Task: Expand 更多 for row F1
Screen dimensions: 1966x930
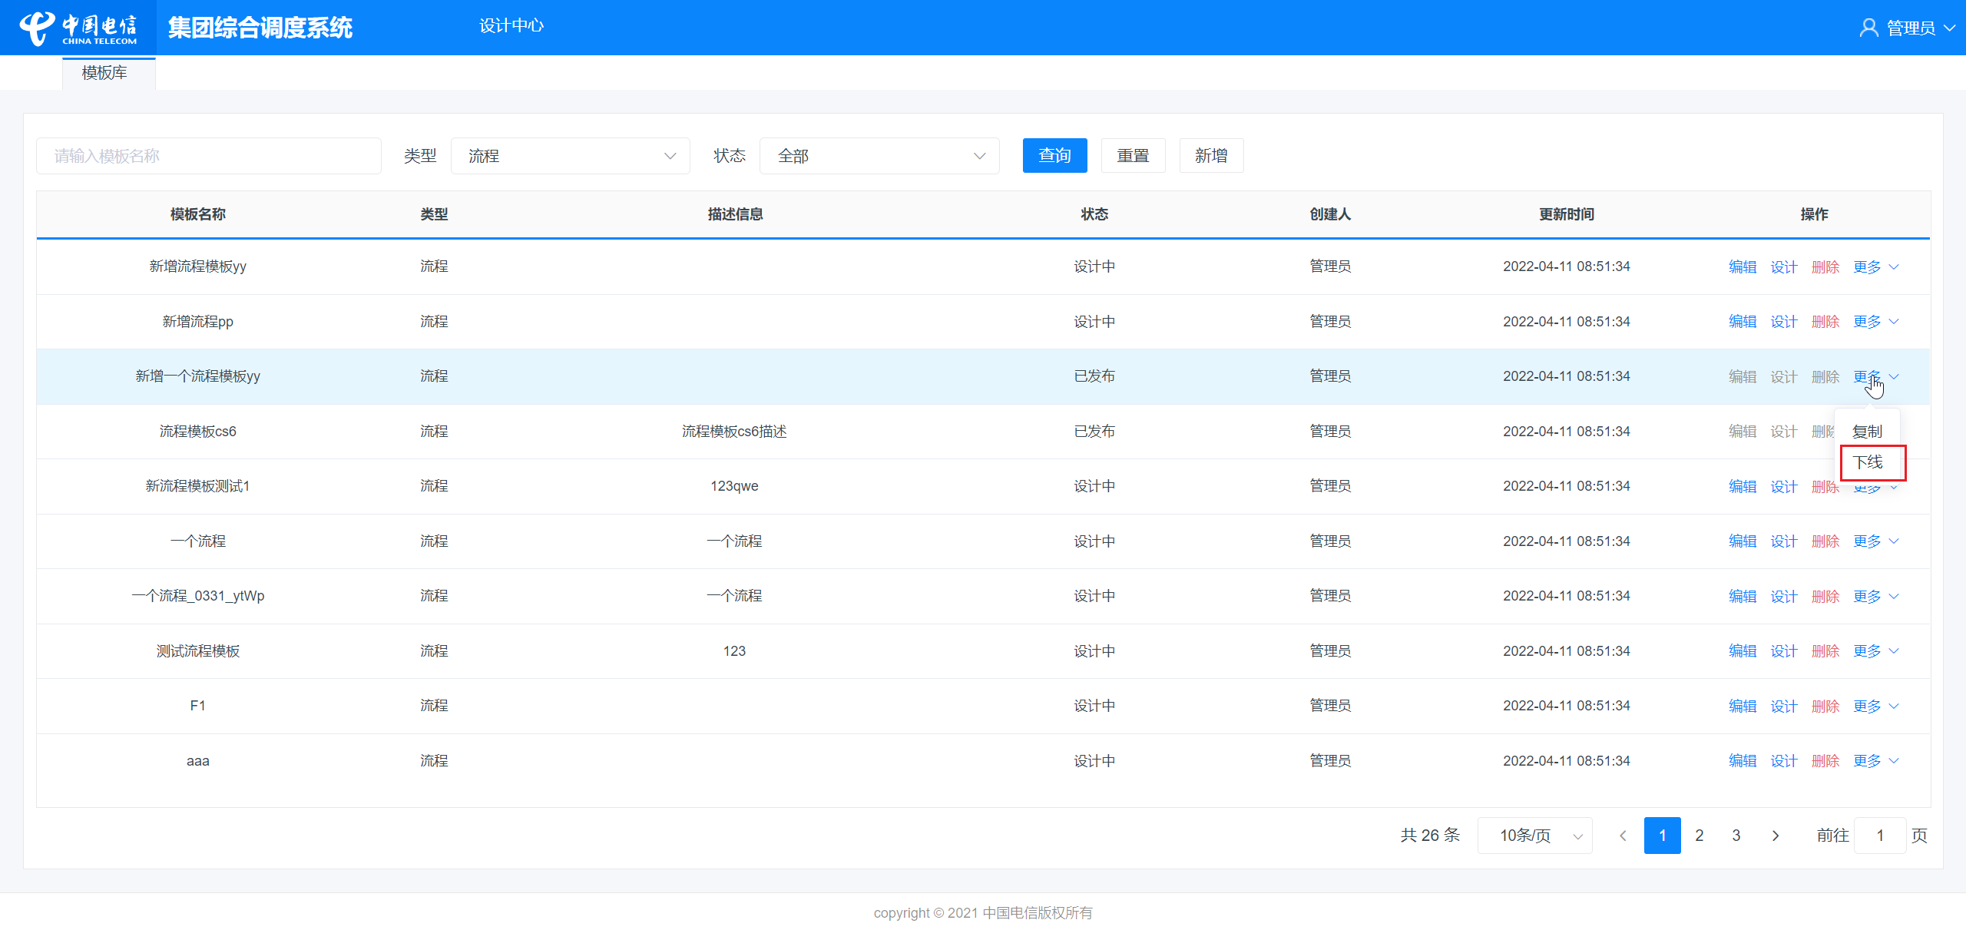Action: click(x=1875, y=706)
